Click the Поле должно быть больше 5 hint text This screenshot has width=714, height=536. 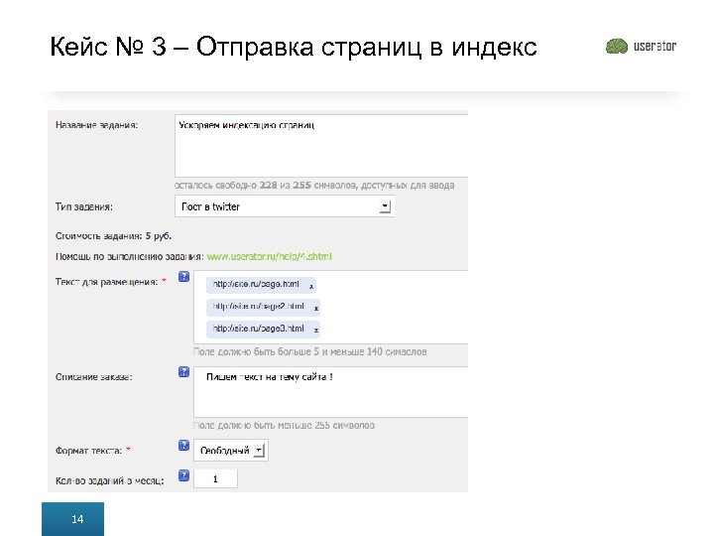[x=310, y=351]
